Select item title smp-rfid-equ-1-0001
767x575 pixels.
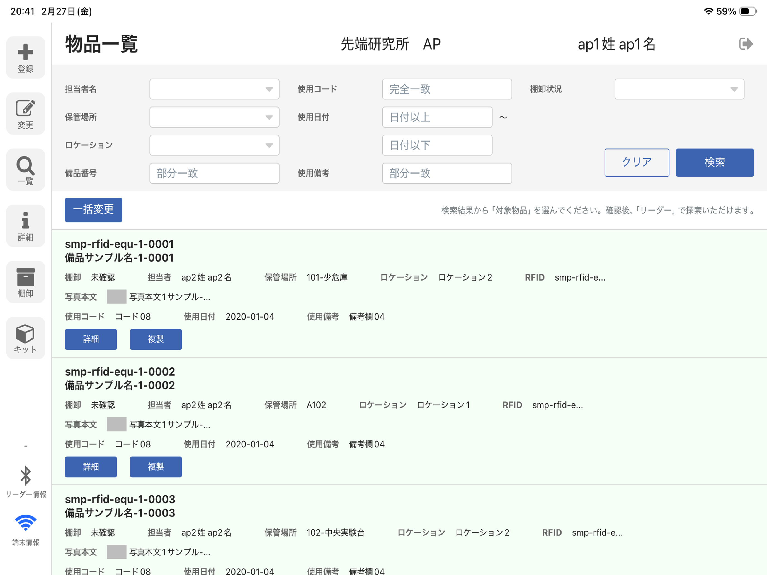point(119,244)
